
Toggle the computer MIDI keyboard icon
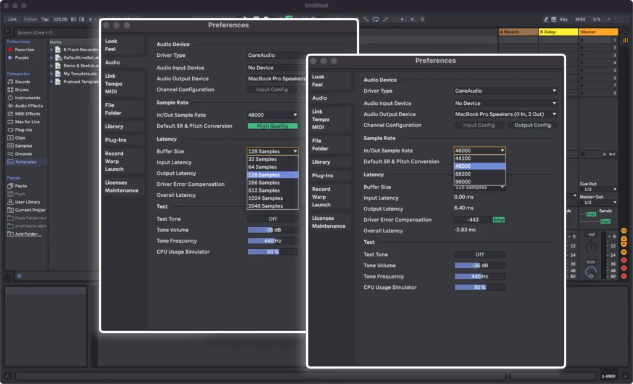point(554,19)
